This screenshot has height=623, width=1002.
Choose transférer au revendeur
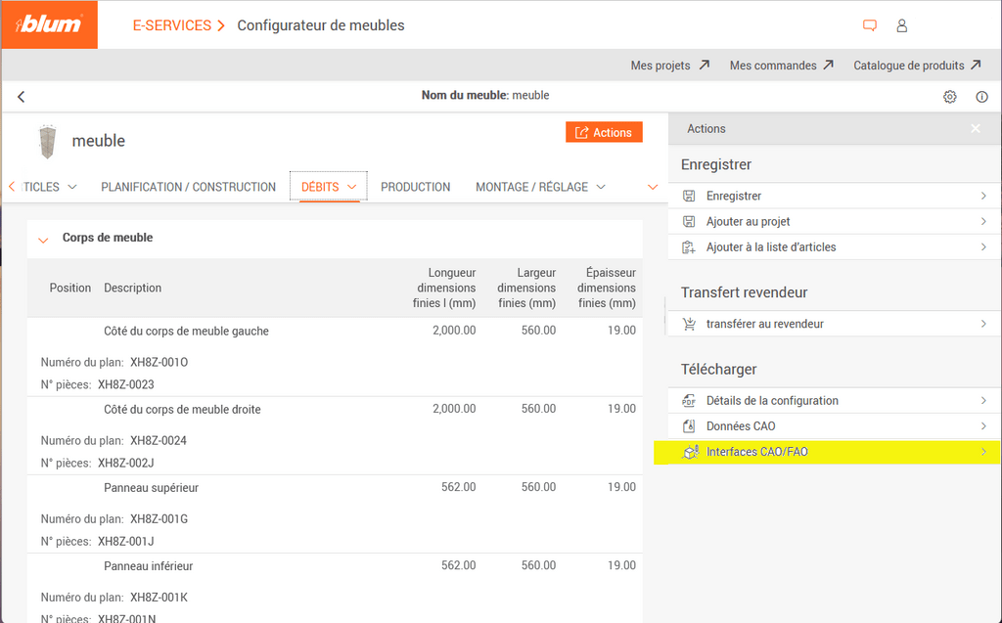tap(764, 324)
